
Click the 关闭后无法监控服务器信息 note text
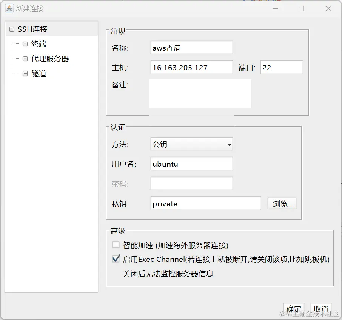pyautogui.click(x=168, y=274)
